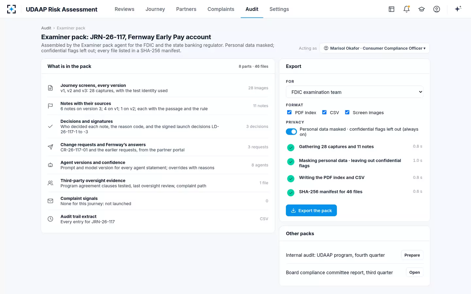Click the document icon for Journey screens
This screenshot has height=294, width=471.
click(50, 88)
